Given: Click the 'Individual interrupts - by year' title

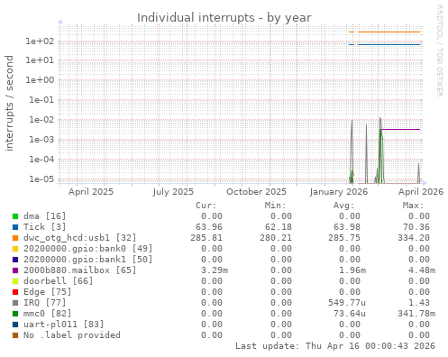Looking at the screenshot, I should 224,18.
